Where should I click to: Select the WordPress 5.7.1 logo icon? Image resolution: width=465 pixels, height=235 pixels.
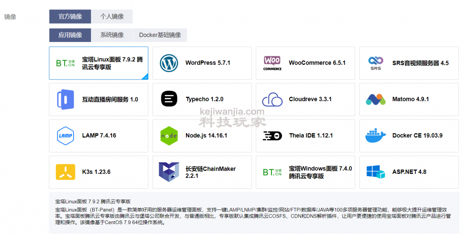169,63
